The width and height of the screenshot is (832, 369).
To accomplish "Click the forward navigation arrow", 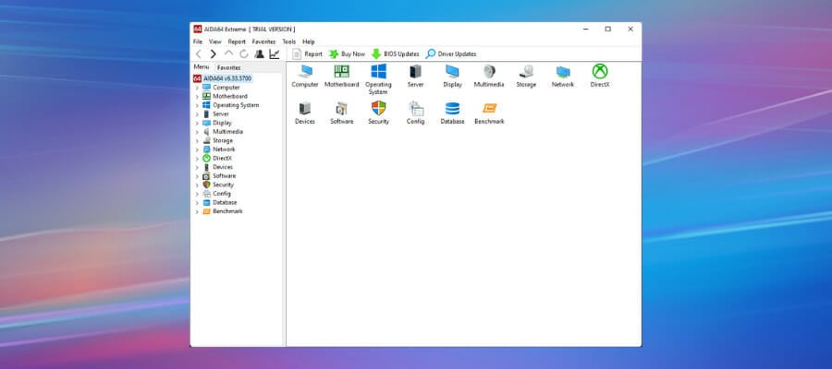I will click(x=214, y=54).
